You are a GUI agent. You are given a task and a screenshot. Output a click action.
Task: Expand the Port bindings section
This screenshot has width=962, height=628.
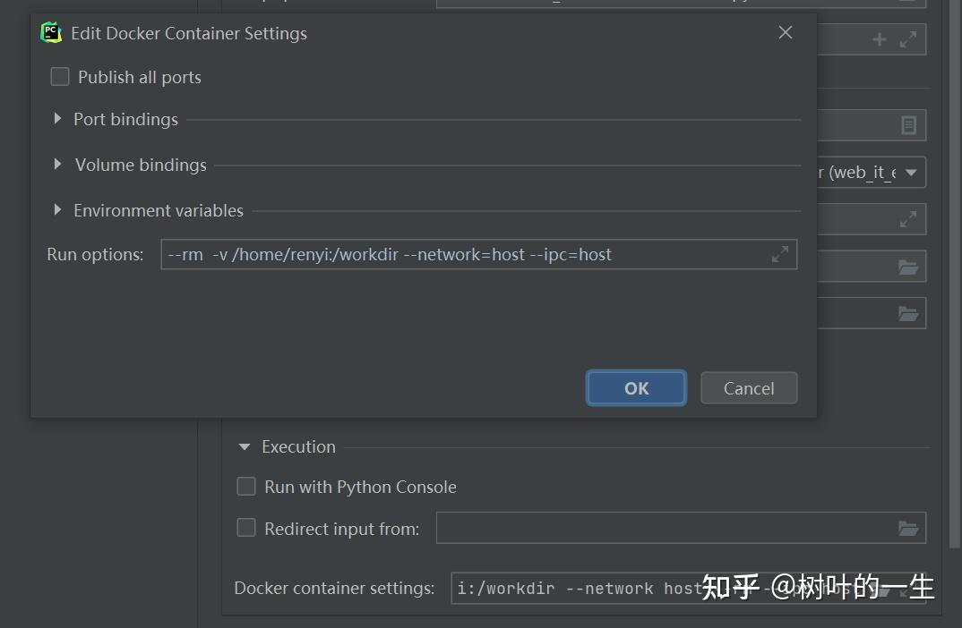[x=57, y=118]
